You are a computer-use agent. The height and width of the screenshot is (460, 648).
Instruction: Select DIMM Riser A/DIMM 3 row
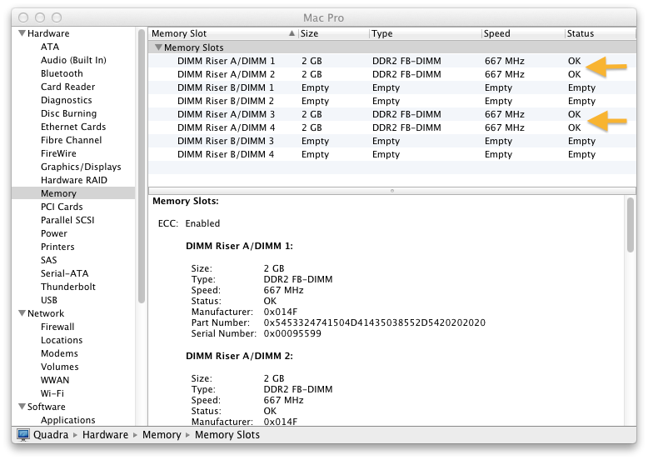[391, 114]
